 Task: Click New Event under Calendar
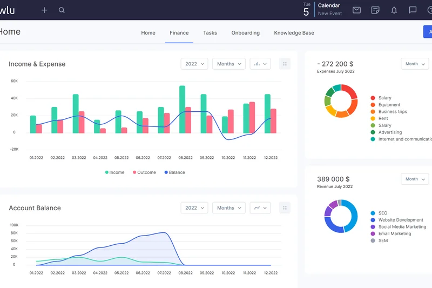coord(329,14)
